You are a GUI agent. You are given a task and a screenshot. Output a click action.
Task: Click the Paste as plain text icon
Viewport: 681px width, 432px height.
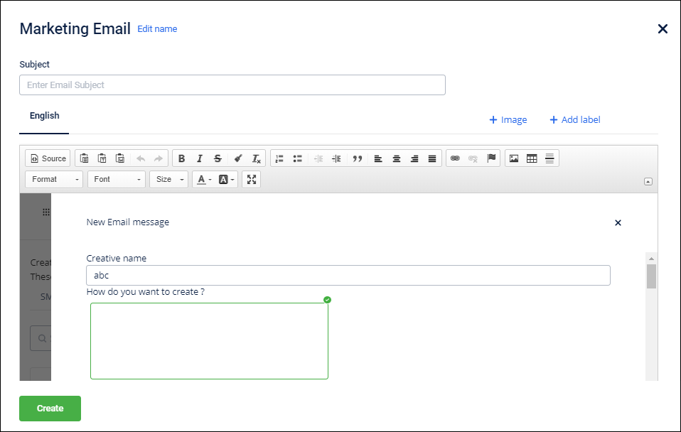(x=102, y=158)
